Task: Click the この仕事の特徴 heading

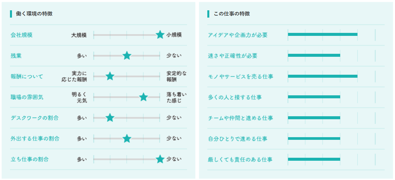Action: 232,14
